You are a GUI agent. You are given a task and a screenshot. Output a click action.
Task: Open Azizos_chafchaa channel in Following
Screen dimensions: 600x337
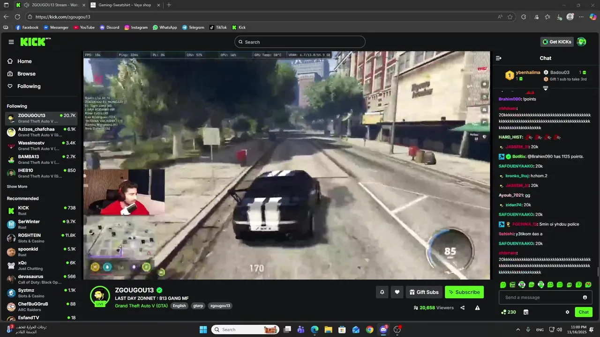pos(41,132)
